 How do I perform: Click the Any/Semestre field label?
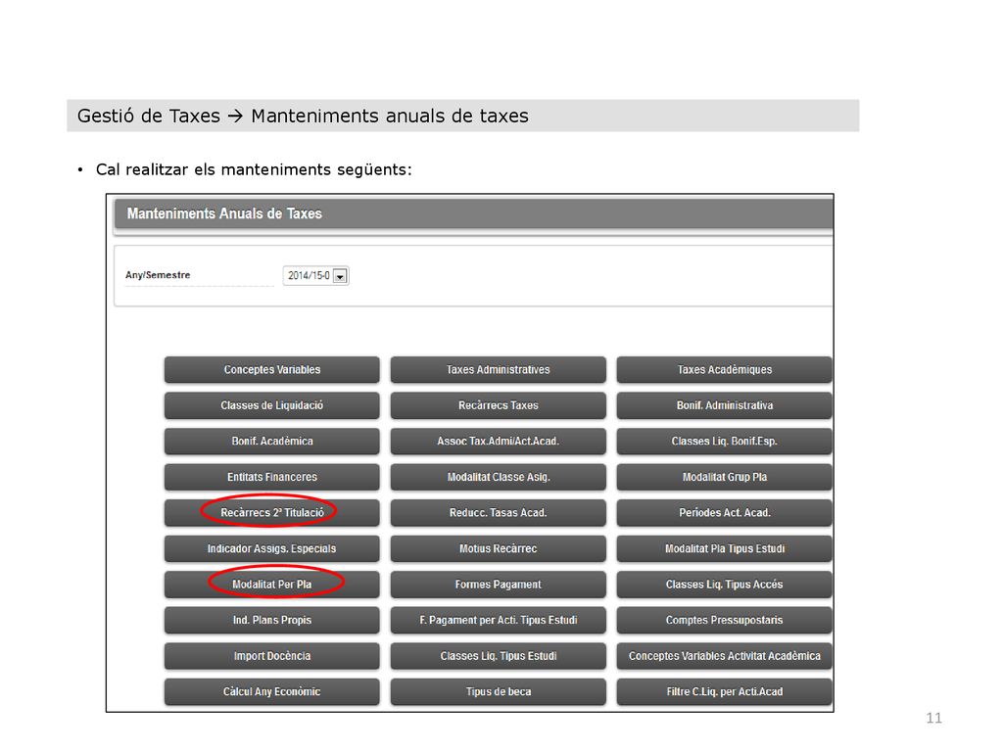158,275
